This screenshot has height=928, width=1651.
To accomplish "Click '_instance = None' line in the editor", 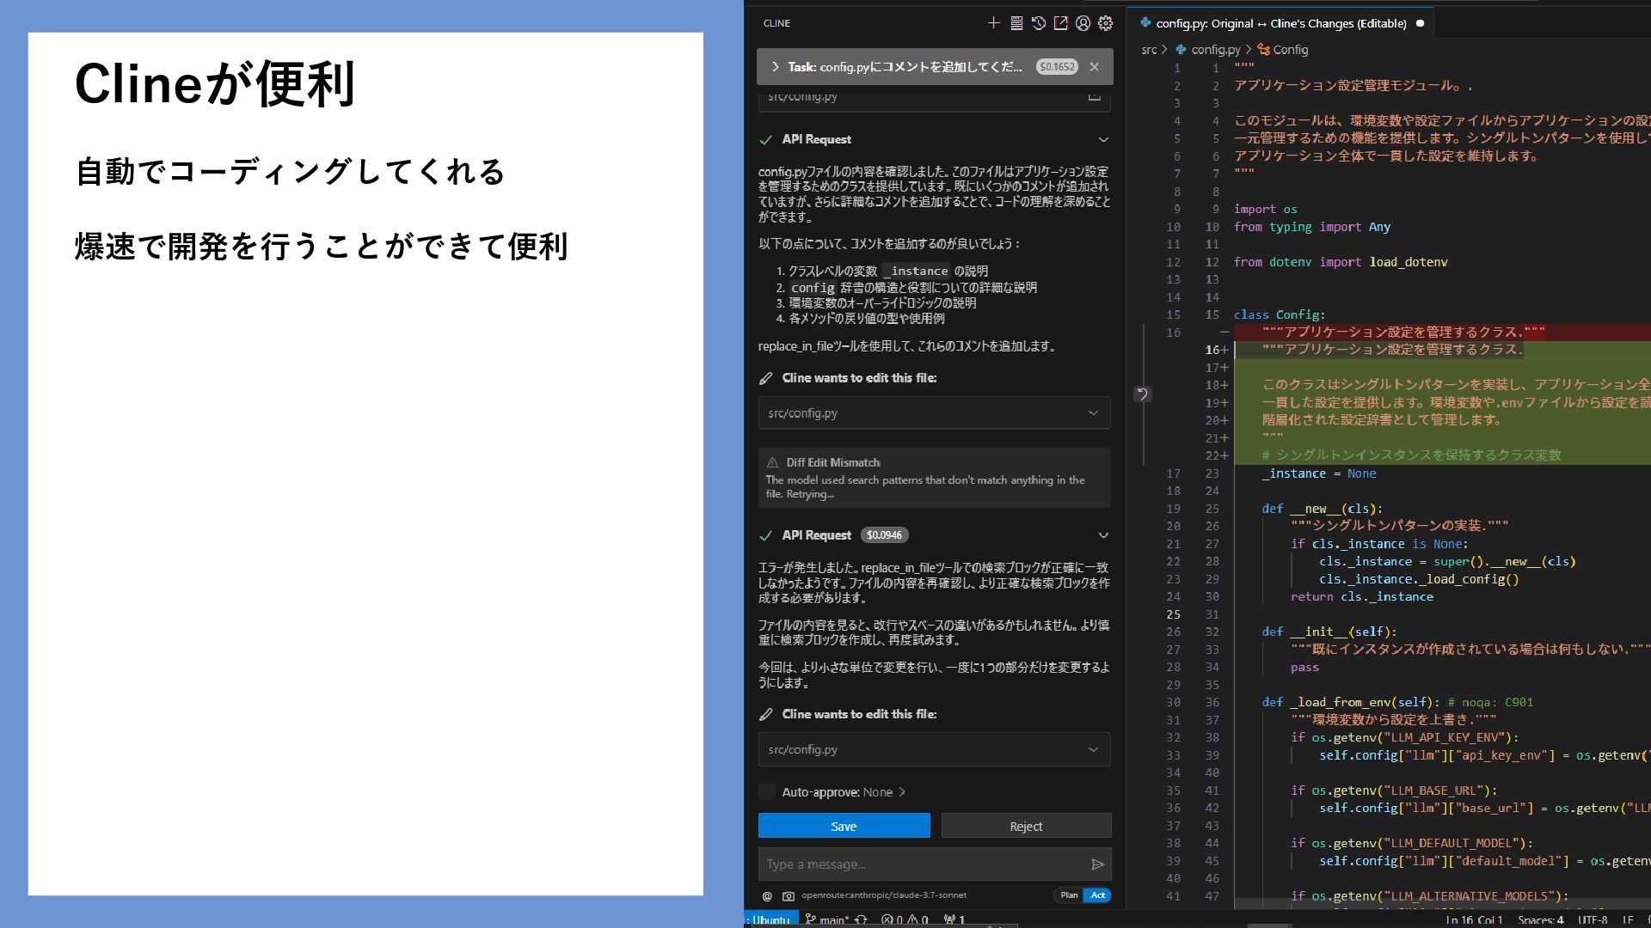I will [1319, 473].
